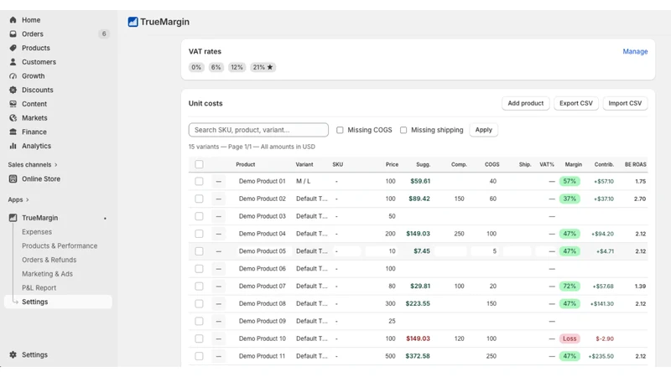Click the Export CSV button

(x=576, y=103)
